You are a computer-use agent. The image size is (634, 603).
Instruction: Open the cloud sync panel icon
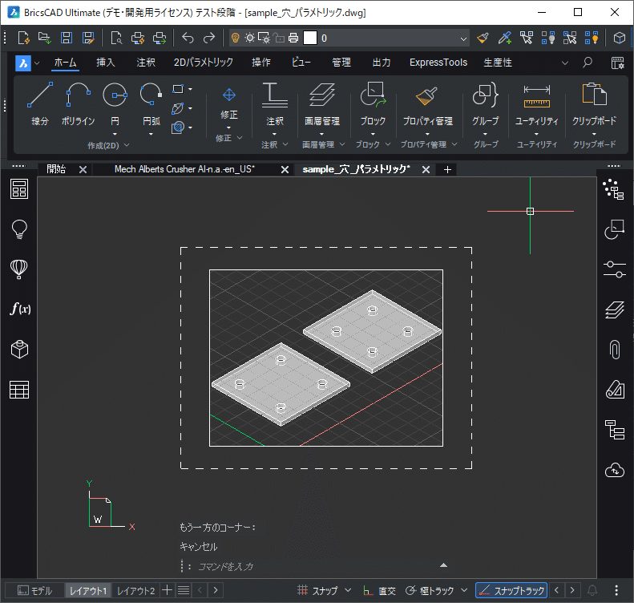(615, 471)
